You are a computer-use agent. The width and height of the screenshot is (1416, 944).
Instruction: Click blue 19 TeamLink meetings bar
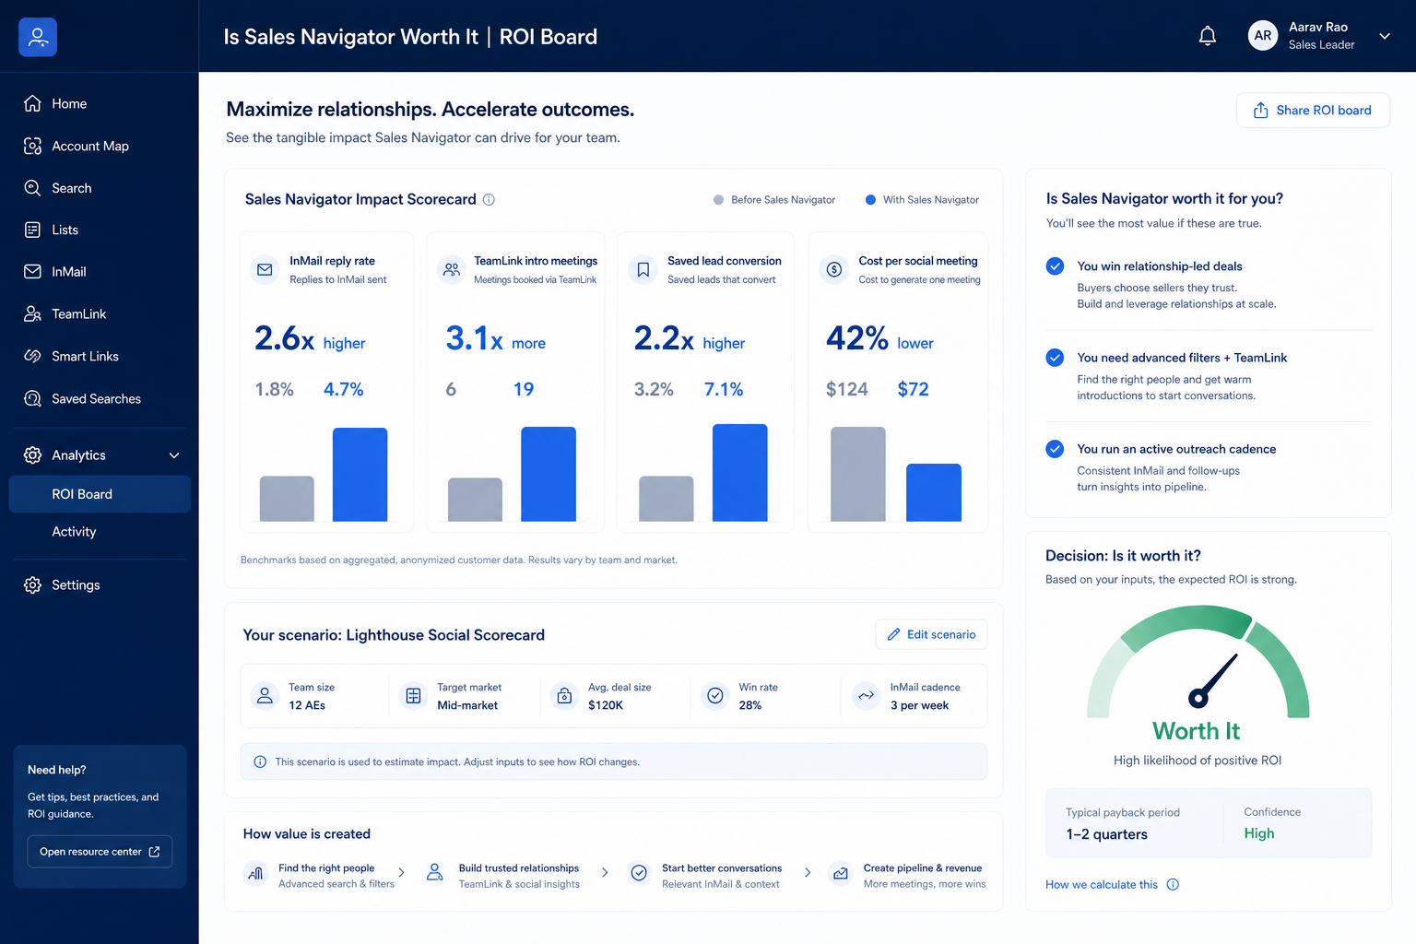(549, 474)
